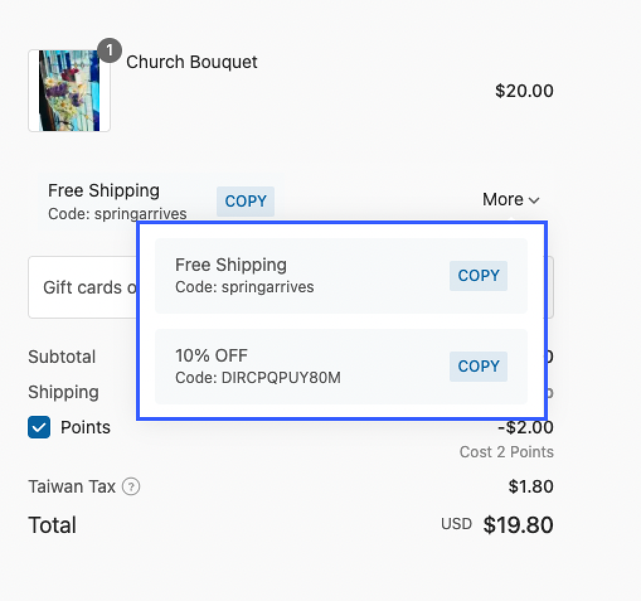This screenshot has width=641, height=601.
Task: Click the Cost 2 Points text
Action: [x=506, y=452]
